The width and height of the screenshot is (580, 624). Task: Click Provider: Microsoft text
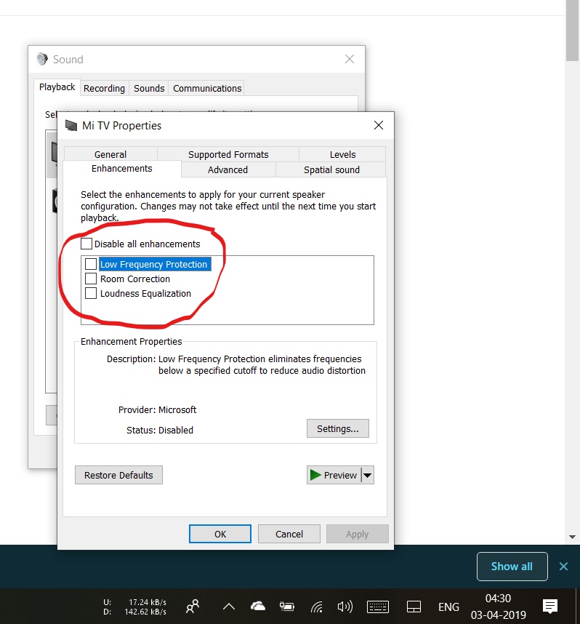pos(157,410)
